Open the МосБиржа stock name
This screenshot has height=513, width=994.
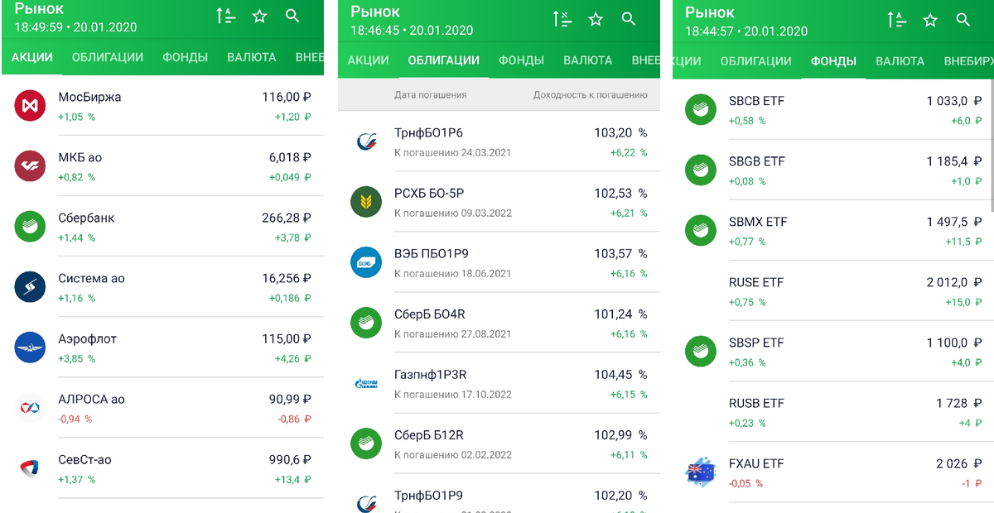tap(89, 97)
